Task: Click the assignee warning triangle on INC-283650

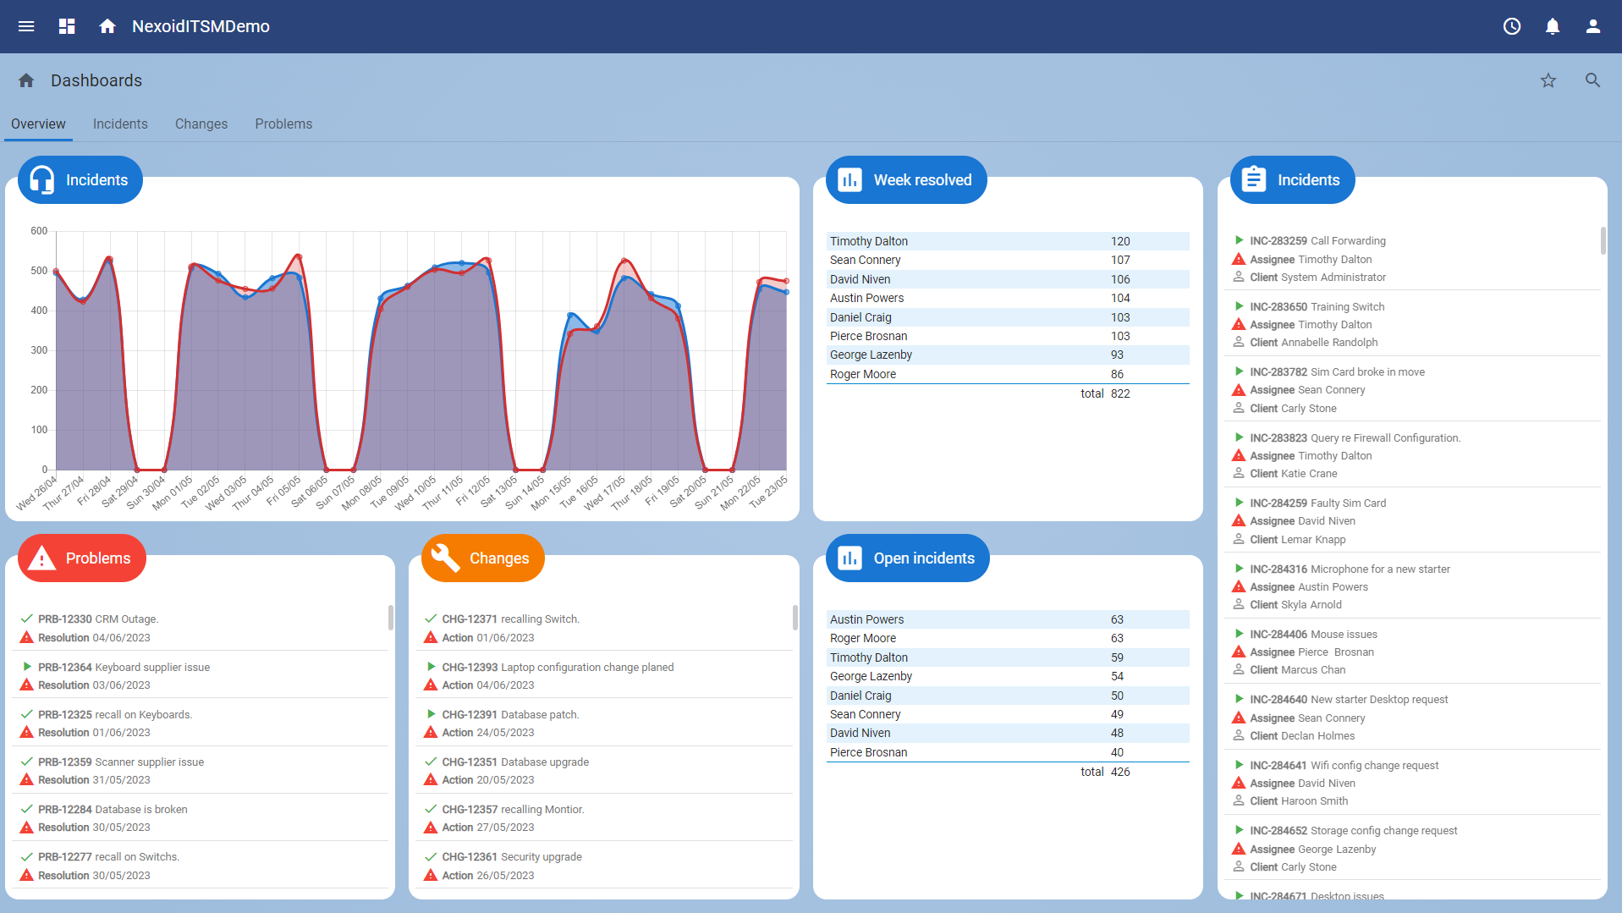Action: (x=1239, y=324)
